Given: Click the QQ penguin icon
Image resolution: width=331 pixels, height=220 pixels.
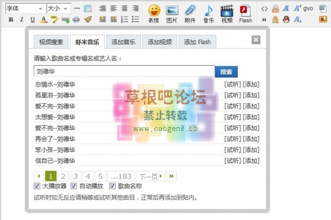Looking at the screenshot, I should [x=286, y=19].
